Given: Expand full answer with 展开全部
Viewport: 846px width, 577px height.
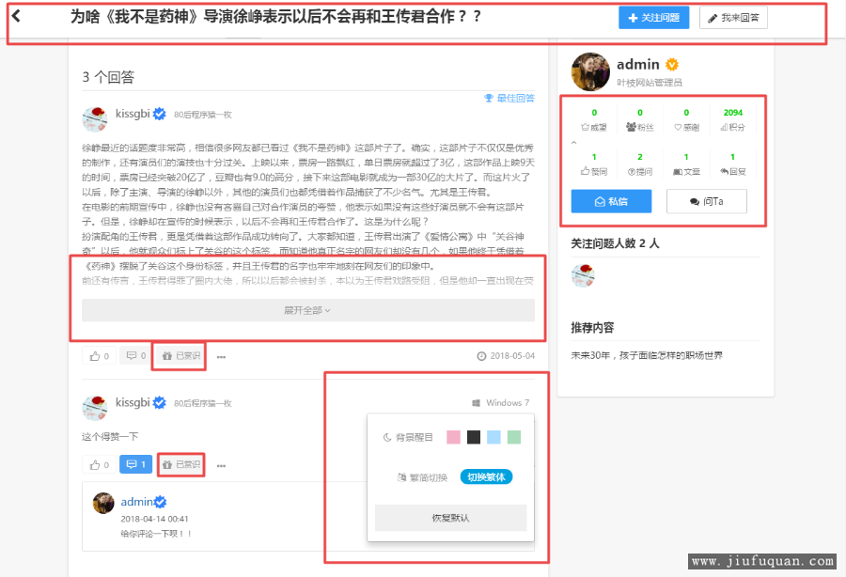Looking at the screenshot, I should click(307, 310).
